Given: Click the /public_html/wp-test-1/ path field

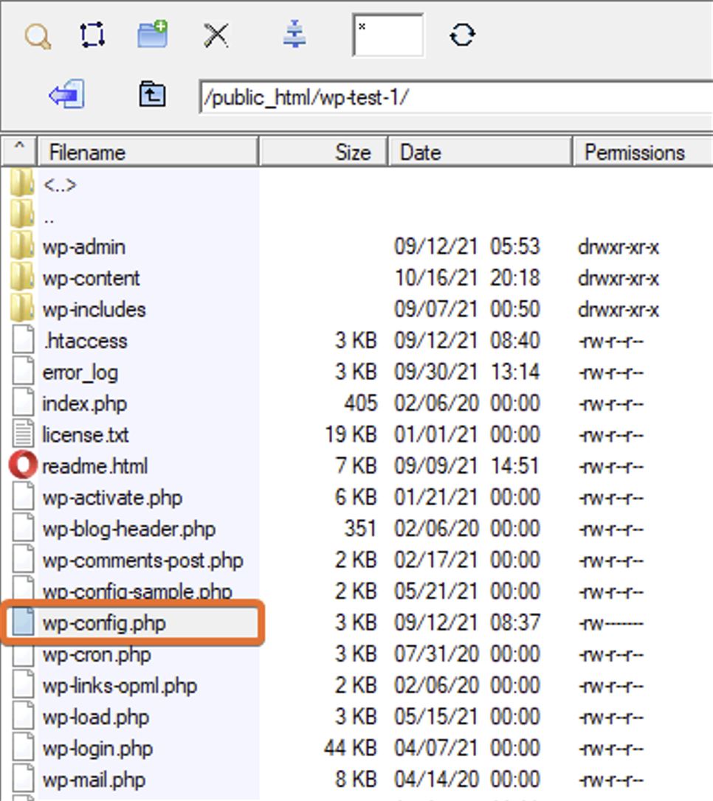Looking at the screenshot, I should (456, 97).
